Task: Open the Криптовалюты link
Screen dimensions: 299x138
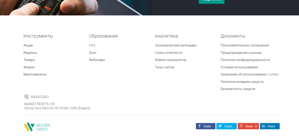Action: click(x=35, y=74)
